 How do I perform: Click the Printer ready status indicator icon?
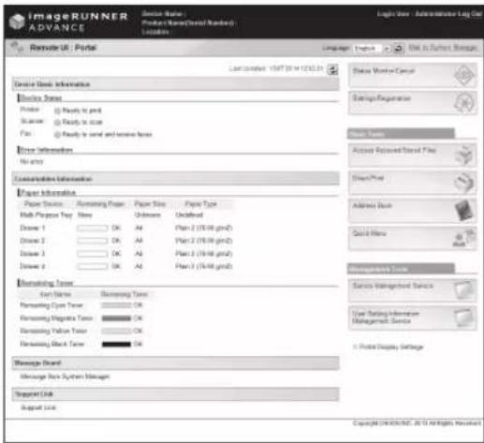click(57, 111)
